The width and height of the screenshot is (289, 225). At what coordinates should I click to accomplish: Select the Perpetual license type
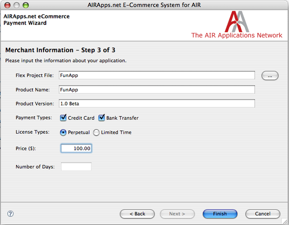[63, 132]
